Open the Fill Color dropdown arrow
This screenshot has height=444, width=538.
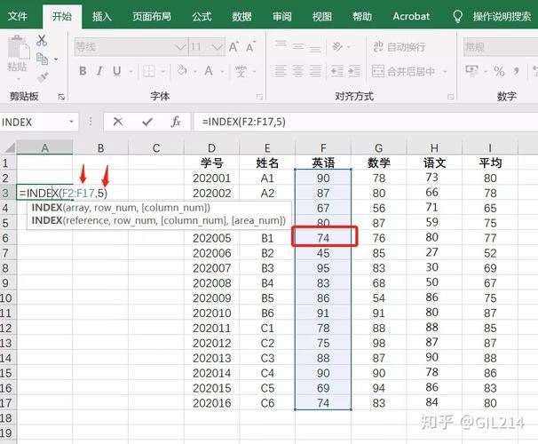195,72
